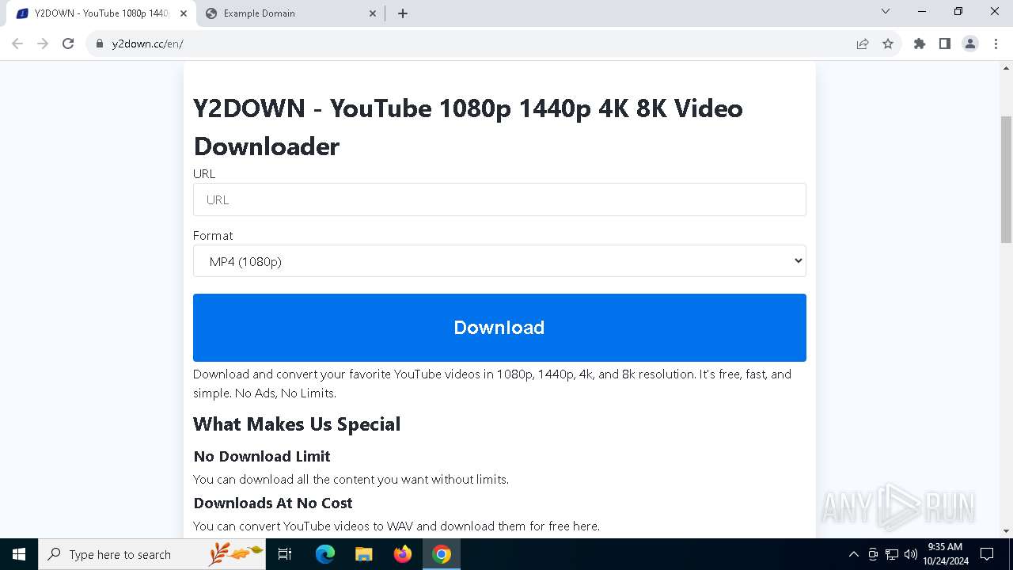Launch Microsoft Edge from taskbar
The image size is (1013, 570).
coord(325,554)
